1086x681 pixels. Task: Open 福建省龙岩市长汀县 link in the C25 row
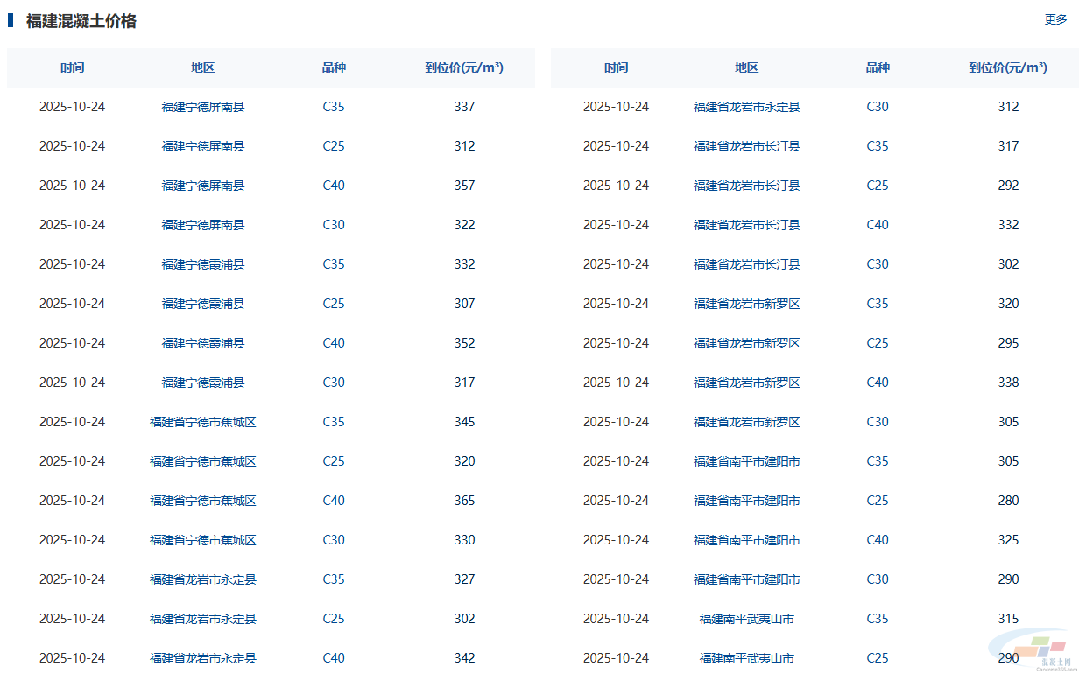pos(746,186)
